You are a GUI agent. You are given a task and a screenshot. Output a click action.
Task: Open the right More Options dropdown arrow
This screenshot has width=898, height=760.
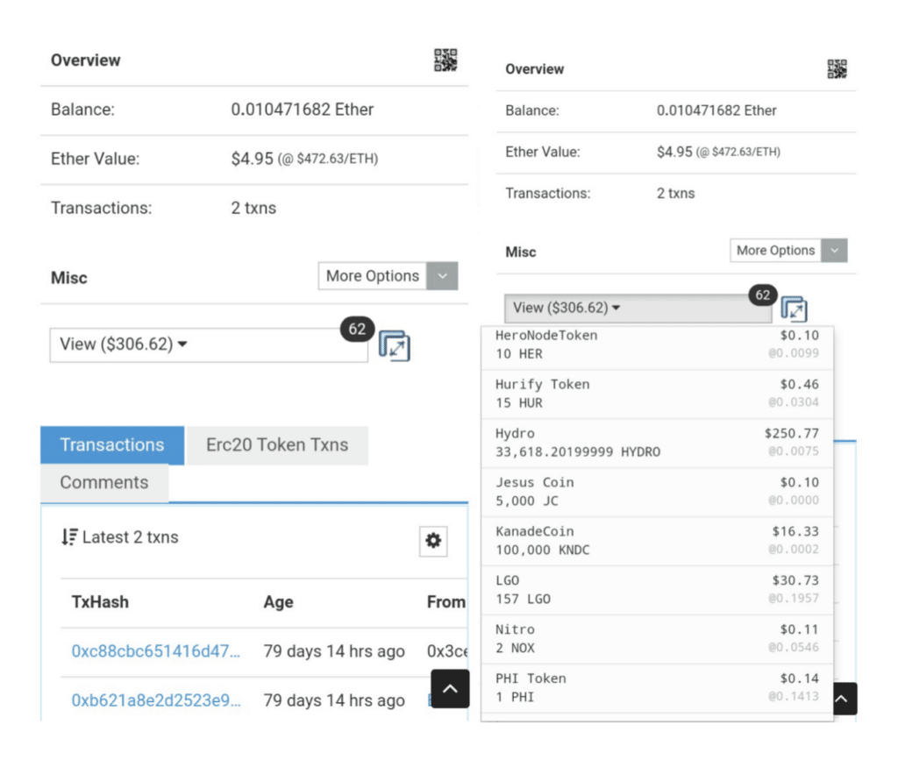[835, 251]
